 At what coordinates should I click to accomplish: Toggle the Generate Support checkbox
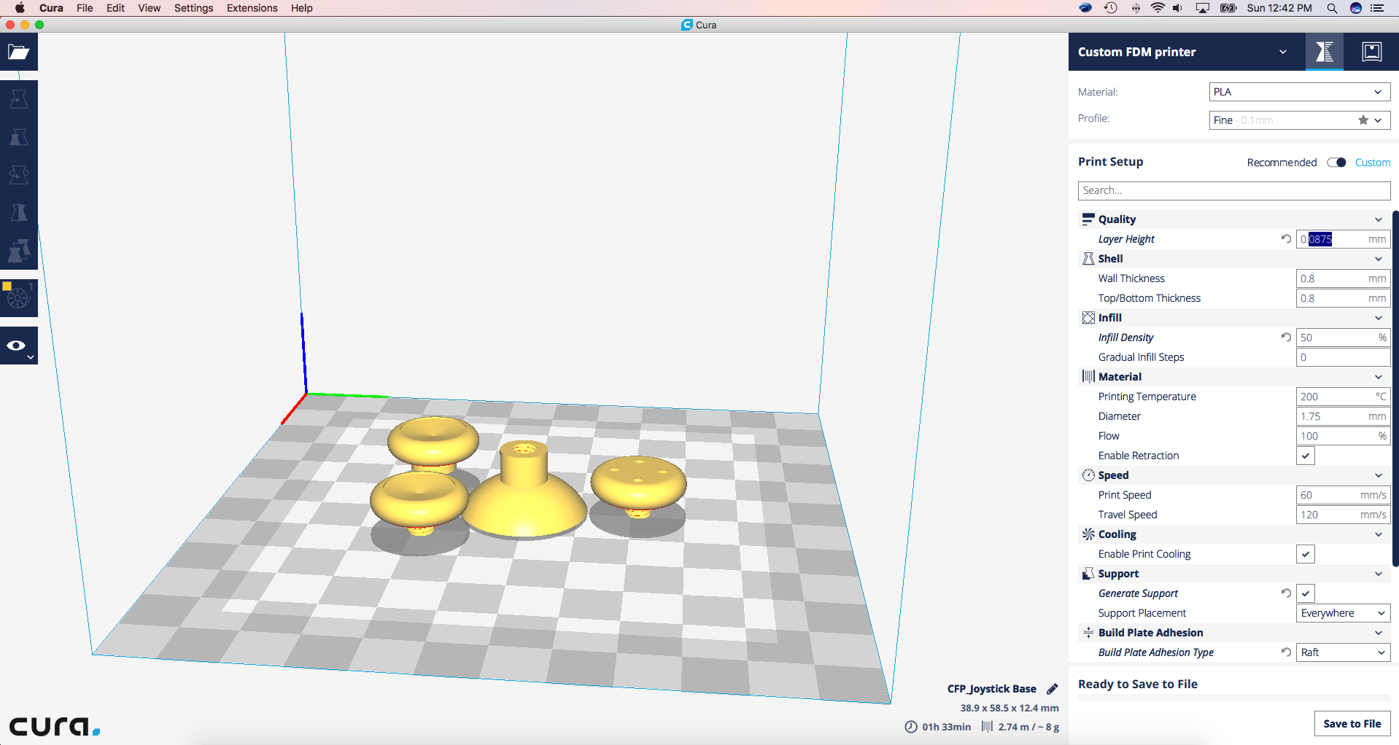tap(1306, 593)
